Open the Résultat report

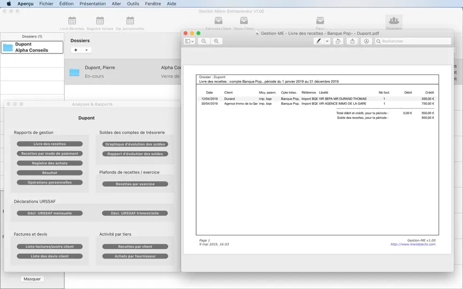(x=50, y=173)
